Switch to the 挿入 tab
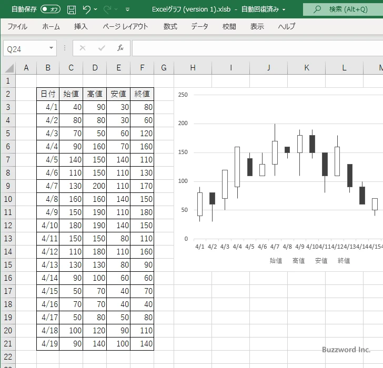The image size is (383, 368). point(81,26)
